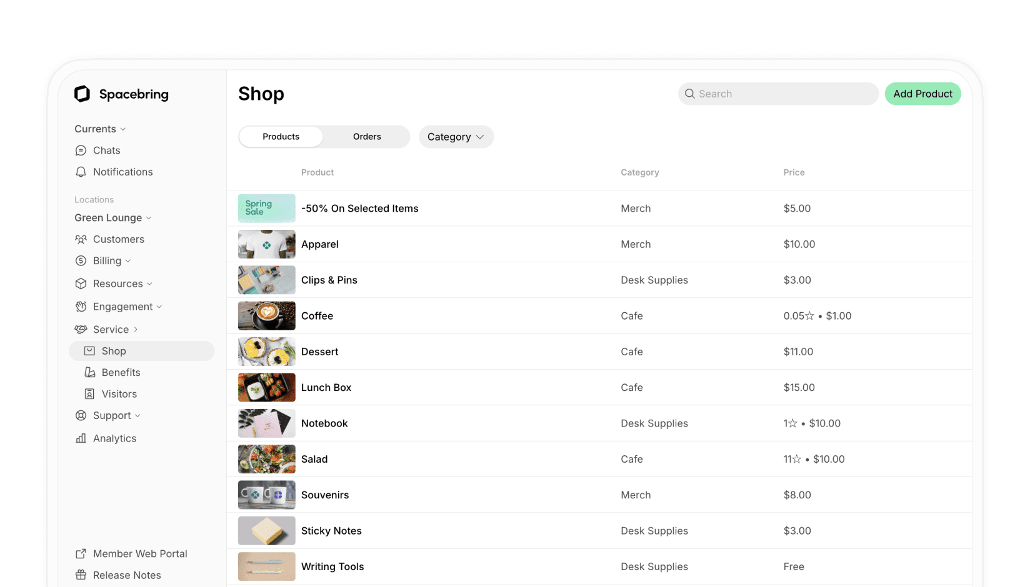Switch to the Orders tab
Image resolution: width=1030 pixels, height=587 pixels.
coord(366,136)
